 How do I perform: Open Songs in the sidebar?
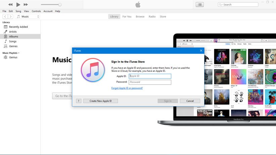pos(13,41)
